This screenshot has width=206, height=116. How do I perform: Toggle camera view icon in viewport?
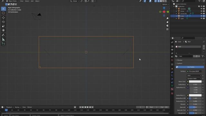click(167, 26)
